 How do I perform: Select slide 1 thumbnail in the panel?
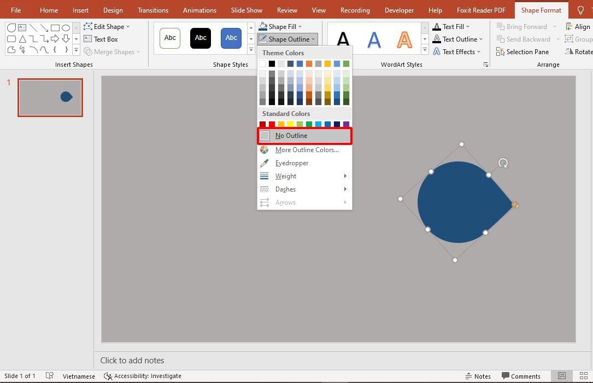(x=50, y=97)
